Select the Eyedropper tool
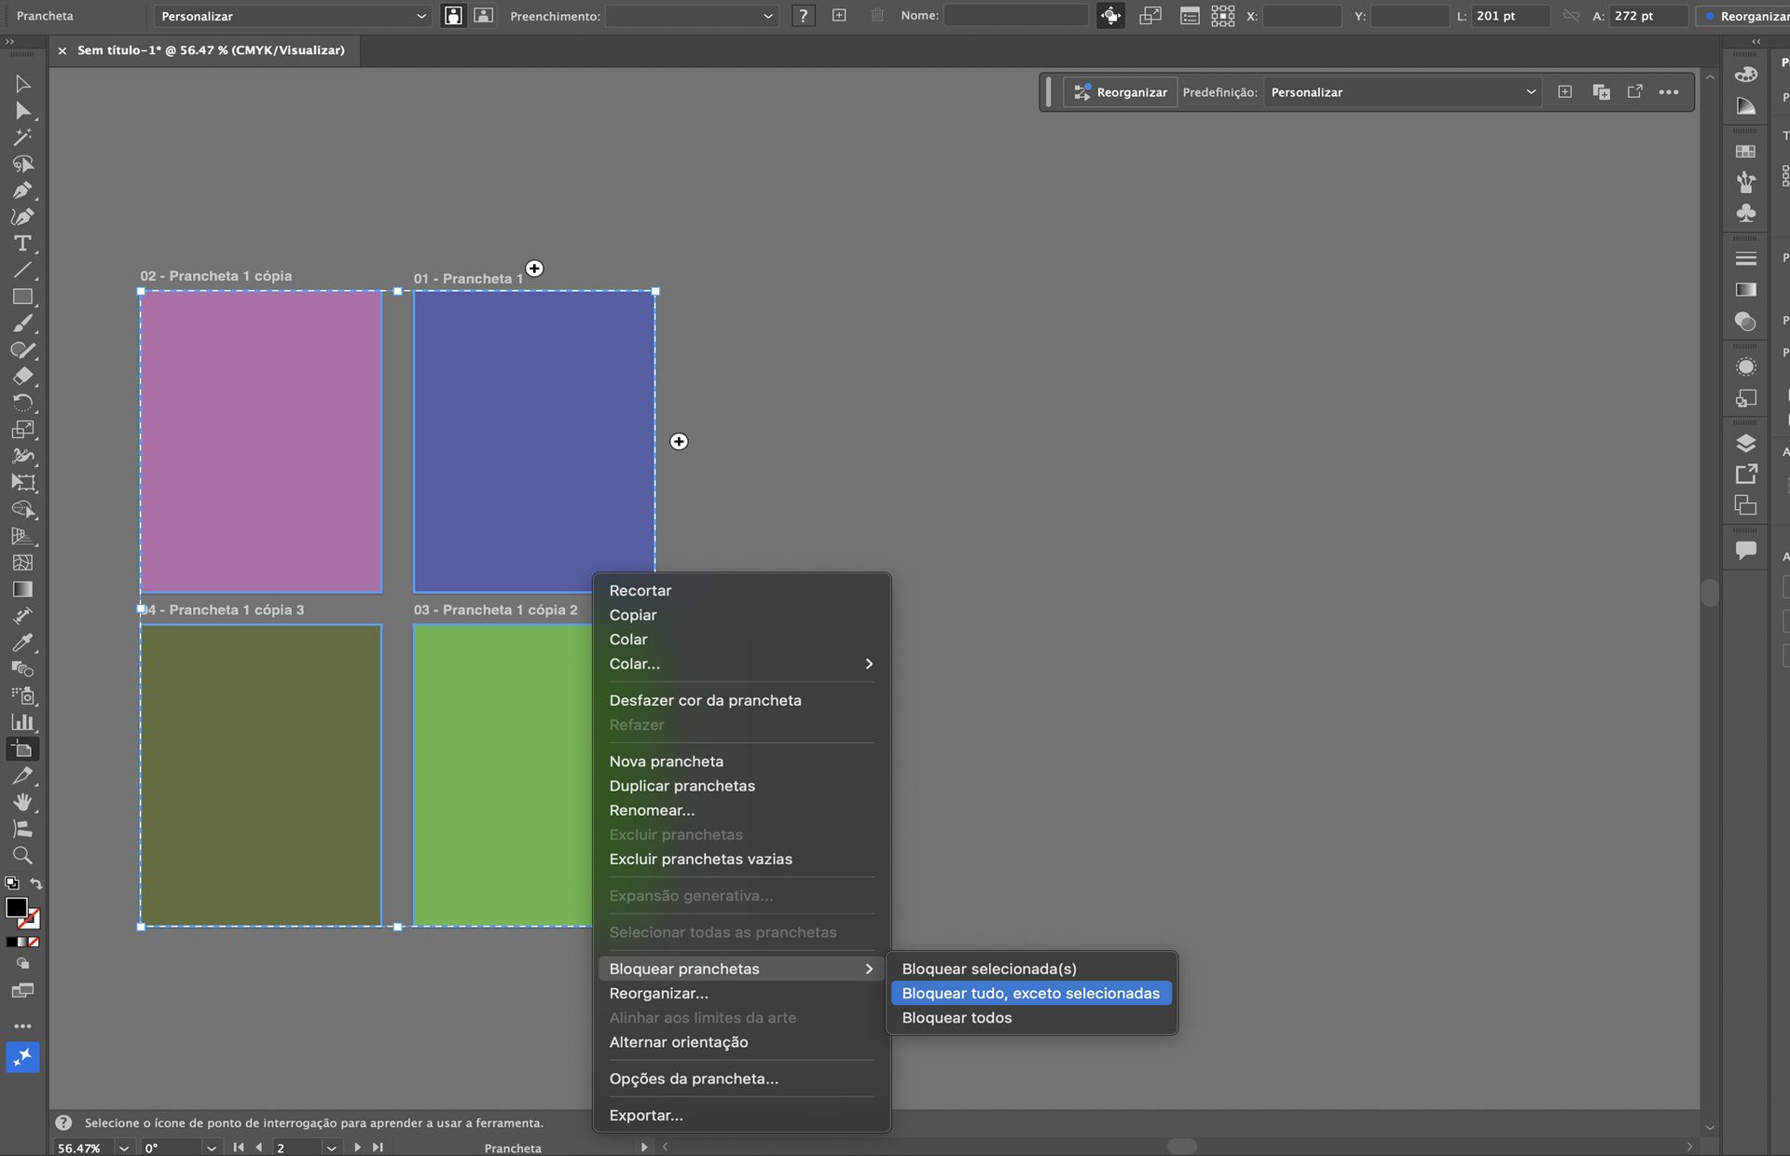 [x=22, y=642]
